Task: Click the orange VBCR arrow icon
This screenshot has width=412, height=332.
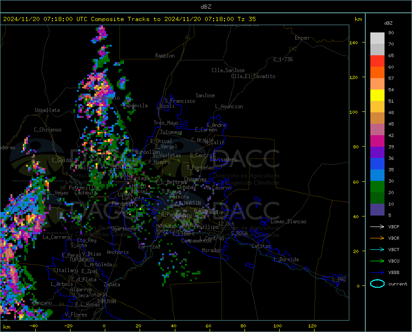Action: click(377, 238)
